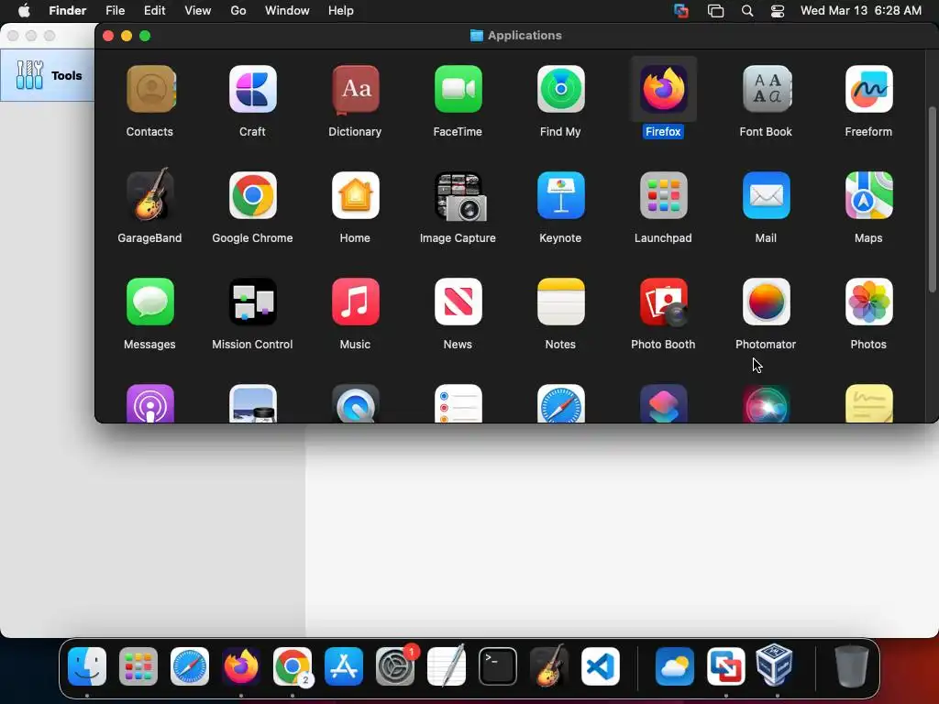Click the Music app icon
The width and height of the screenshot is (939, 704).
tap(355, 302)
